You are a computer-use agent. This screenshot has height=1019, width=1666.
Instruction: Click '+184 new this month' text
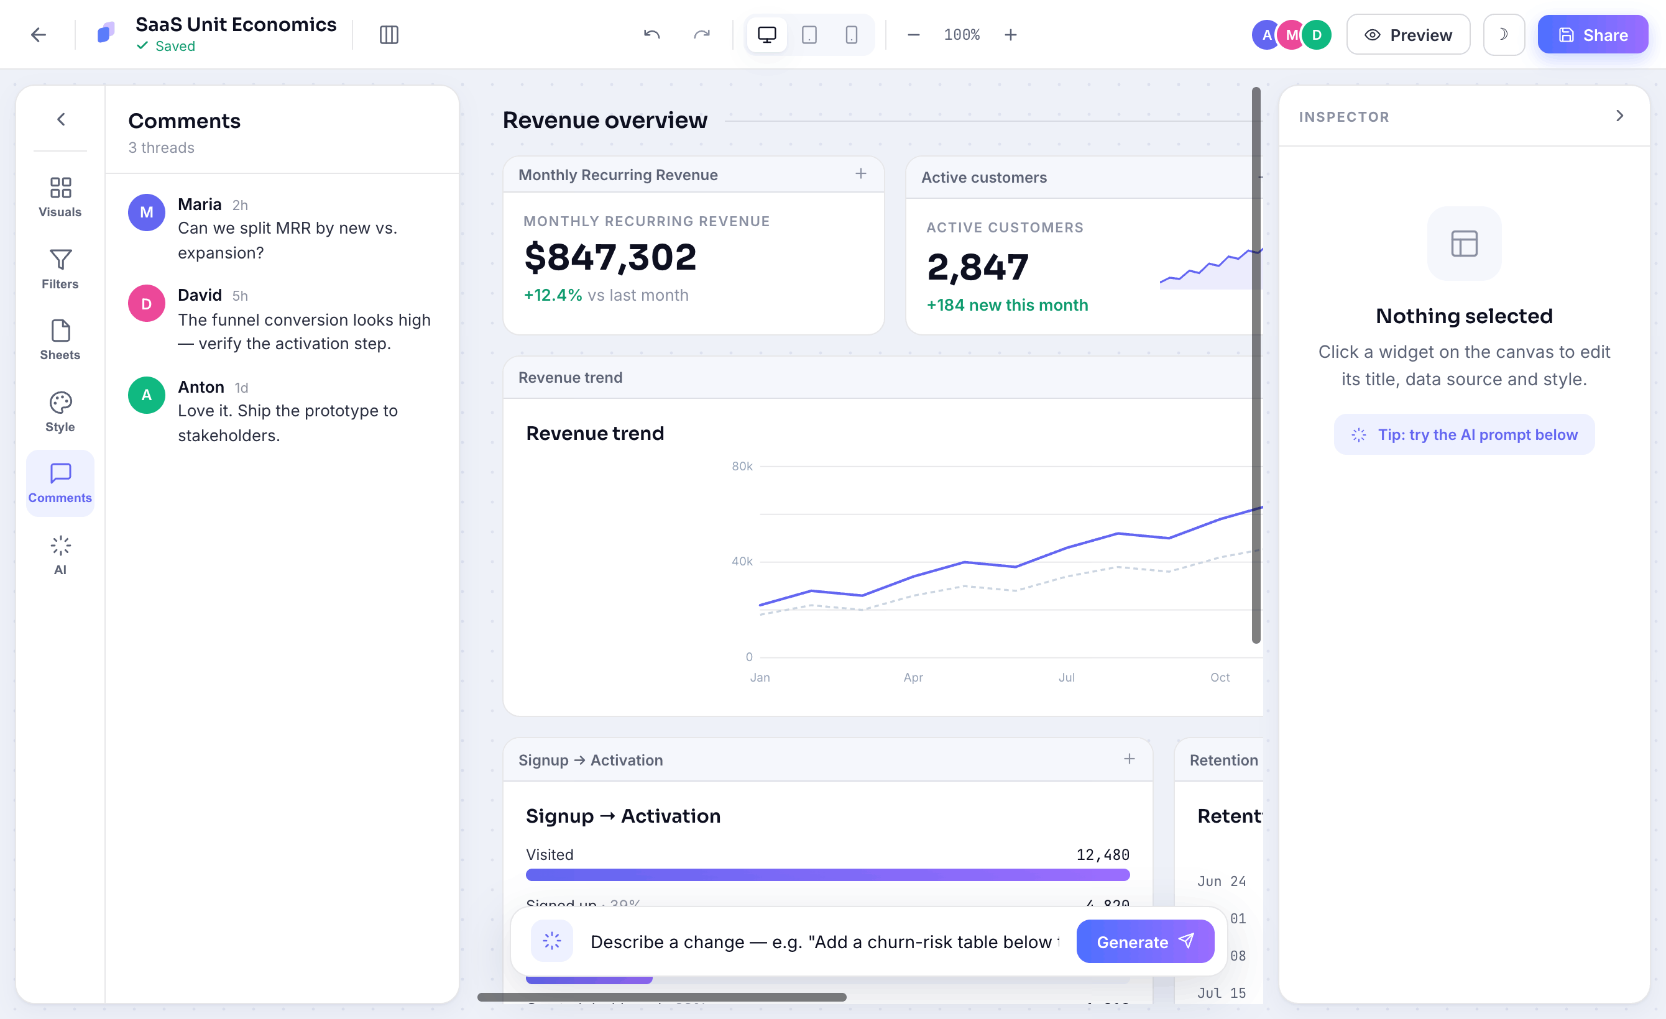tap(1007, 304)
